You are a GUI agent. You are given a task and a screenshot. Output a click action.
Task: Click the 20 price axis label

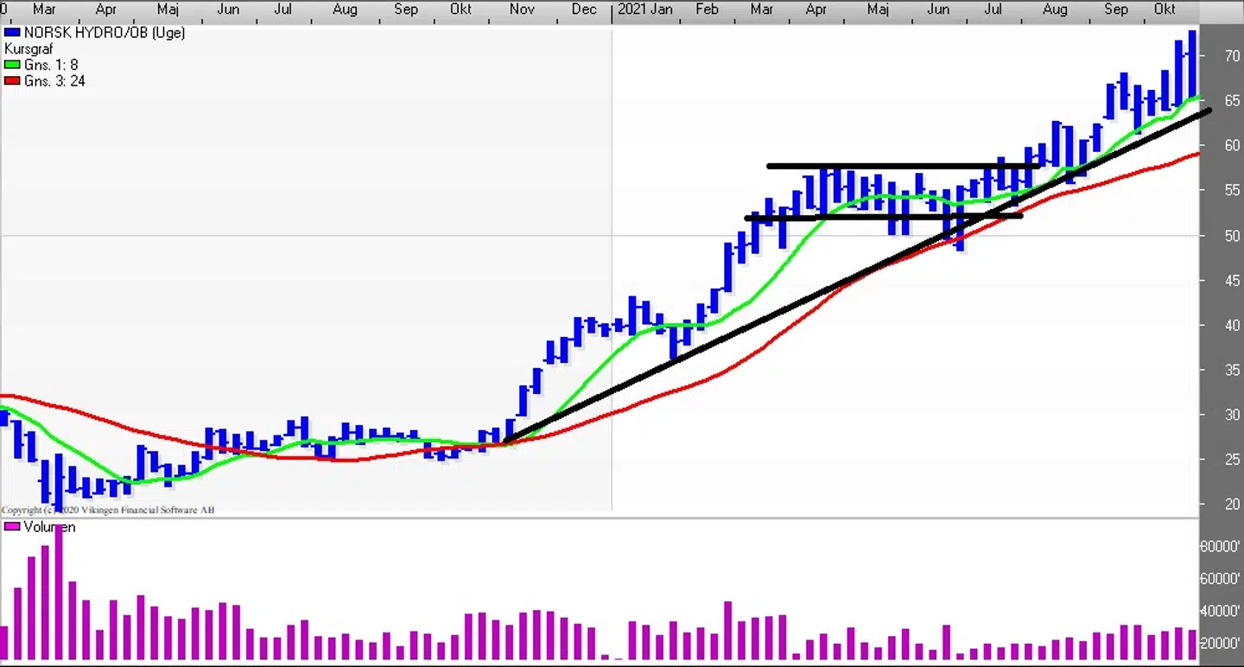(x=1232, y=505)
